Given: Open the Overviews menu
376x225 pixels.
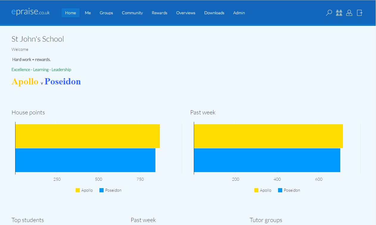Looking at the screenshot, I should coord(186,13).
